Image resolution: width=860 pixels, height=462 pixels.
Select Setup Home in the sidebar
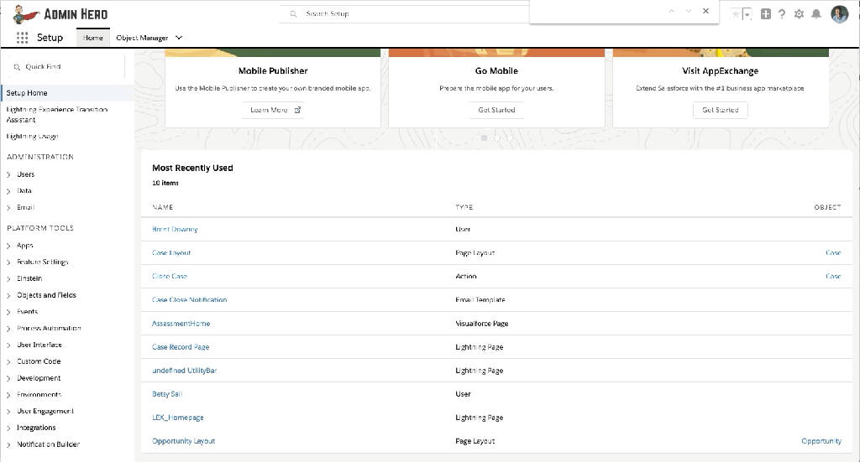[27, 93]
